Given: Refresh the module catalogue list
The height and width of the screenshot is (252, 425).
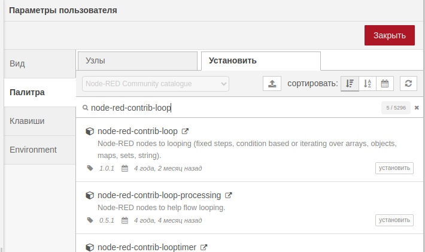Looking at the screenshot, I should [x=408, y=84].
